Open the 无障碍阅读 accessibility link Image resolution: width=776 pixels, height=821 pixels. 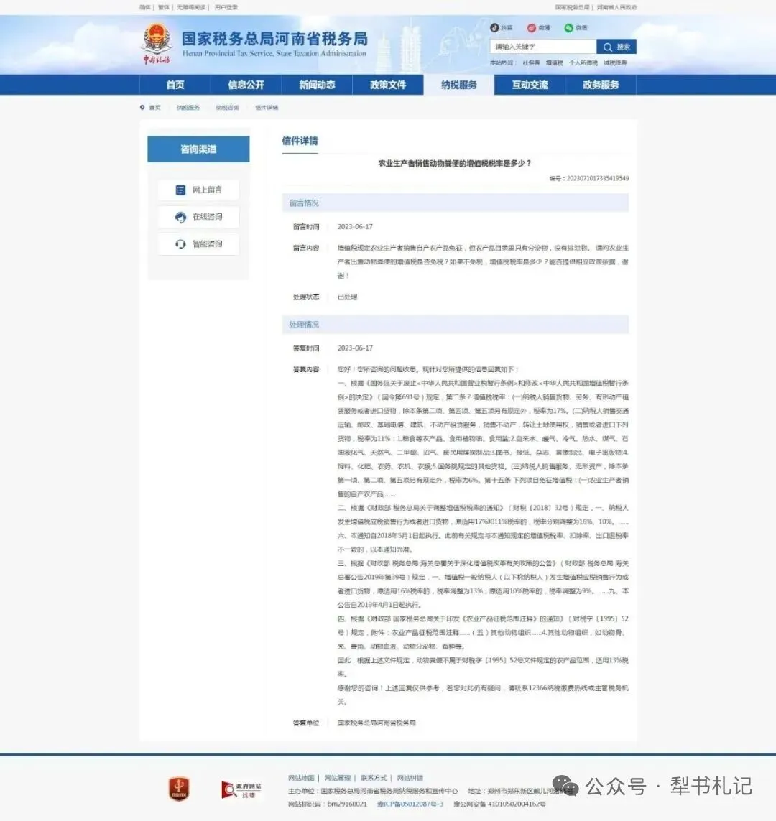pos(191,7)
